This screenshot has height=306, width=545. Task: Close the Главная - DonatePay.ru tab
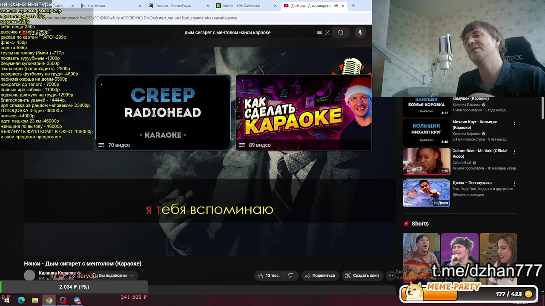pyautogui.click(x=208, y=6)
